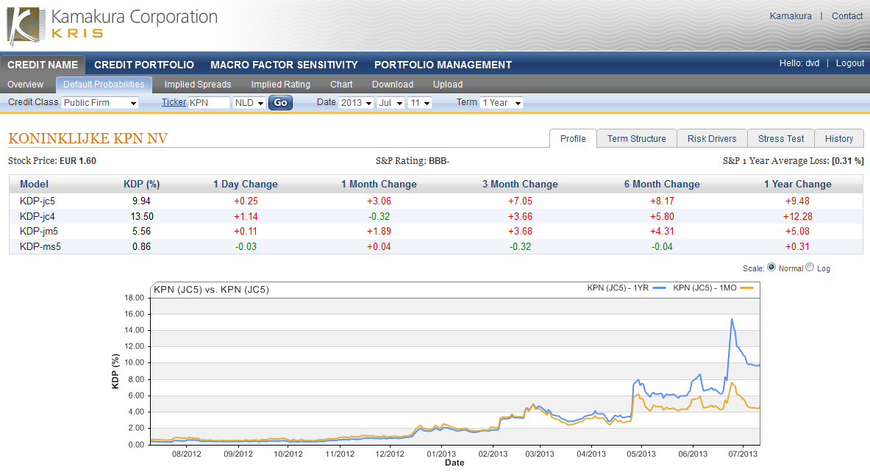The height and width of the screenshot is (472, 870).
Task: Select the KDP-jc5 model row label
Action: point(38,201)
